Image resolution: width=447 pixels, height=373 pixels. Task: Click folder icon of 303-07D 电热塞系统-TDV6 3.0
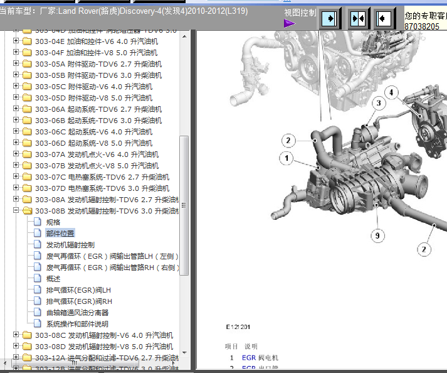pos(27,188)
